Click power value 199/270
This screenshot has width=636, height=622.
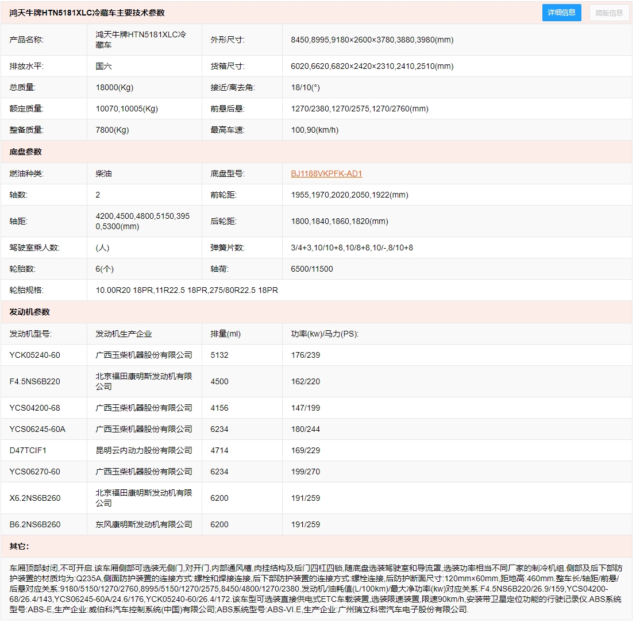click(307, 472)
